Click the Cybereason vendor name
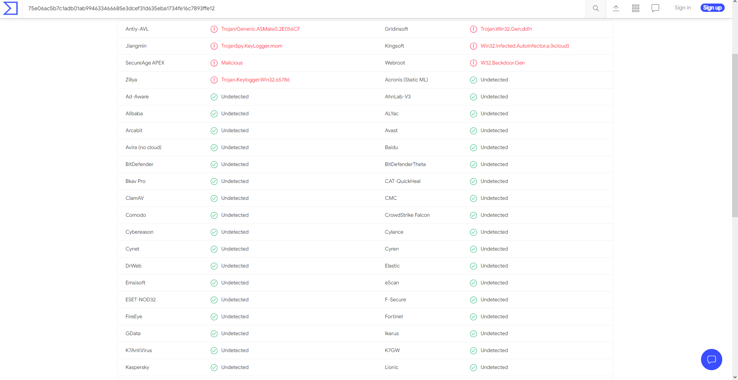Viewport: 738px width, 380px height. point(139,232)
